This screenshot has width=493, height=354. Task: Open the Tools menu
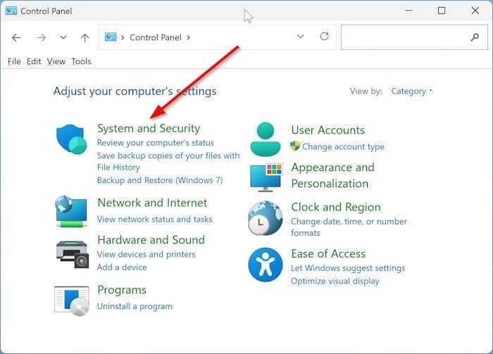(81, 61)
